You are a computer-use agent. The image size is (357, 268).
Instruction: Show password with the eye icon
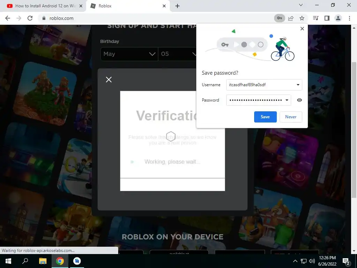299,100
